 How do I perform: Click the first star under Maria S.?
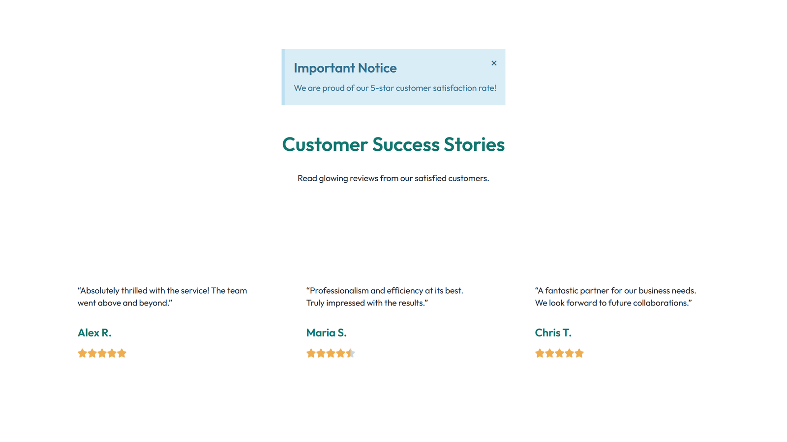click(x=310, y=353)
